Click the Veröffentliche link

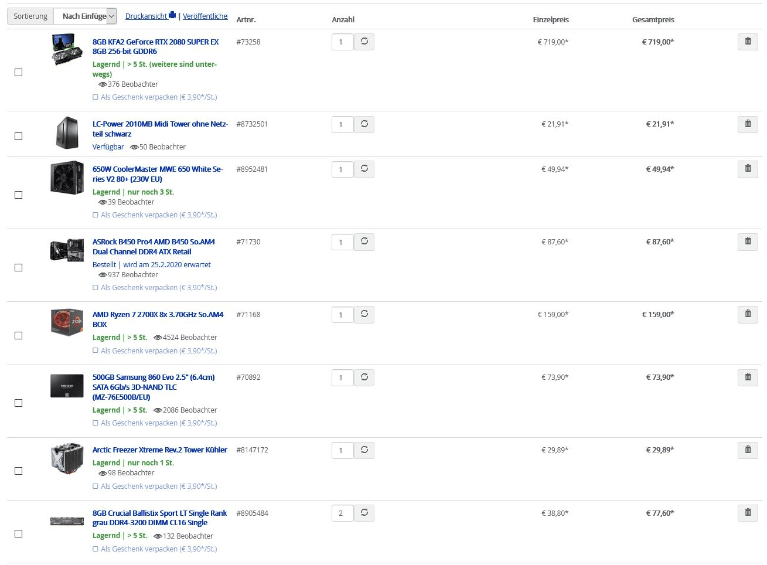tap(205, 16)
